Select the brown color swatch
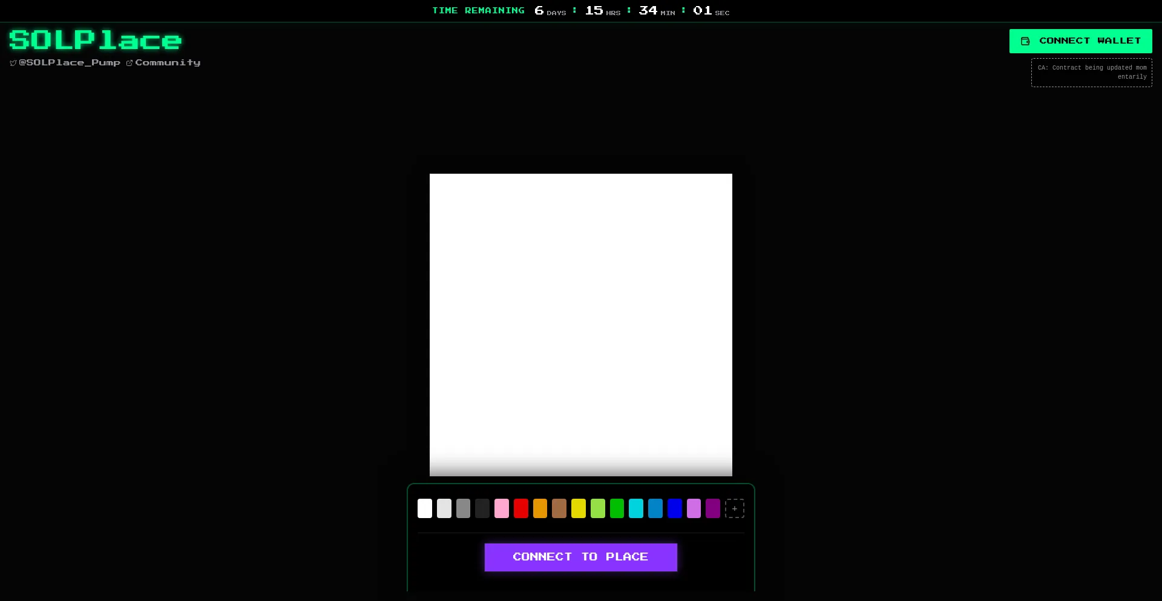1162x601 pixels. tap(559, 508)
